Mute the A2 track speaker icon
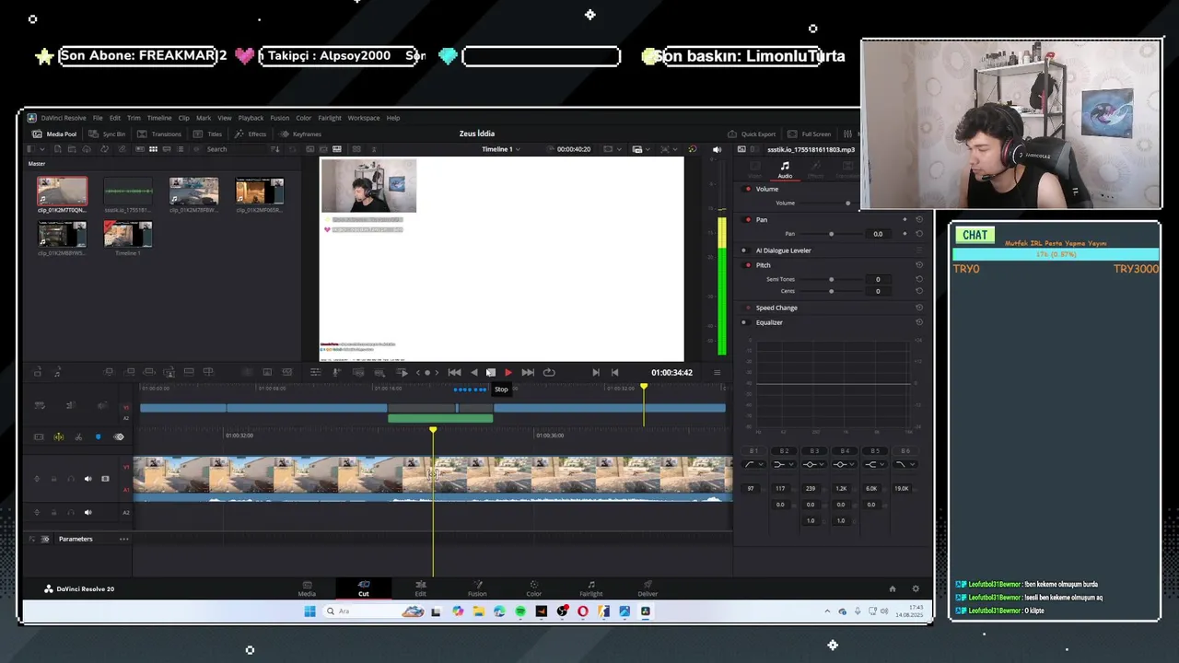The image size is (1179, 663). (88, 512)
